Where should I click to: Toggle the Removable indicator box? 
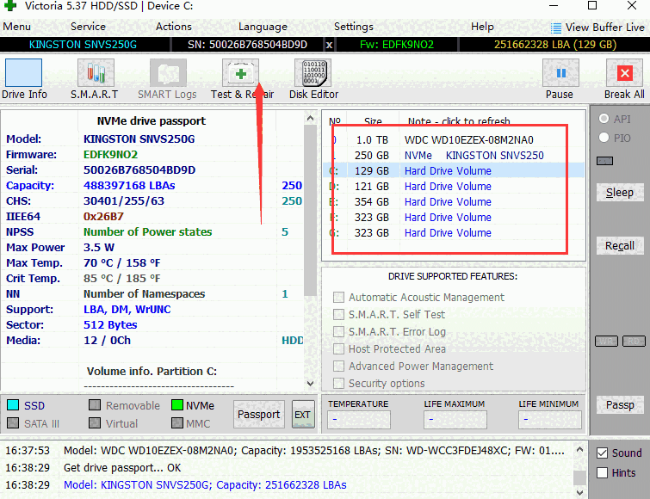pos(95,404)
